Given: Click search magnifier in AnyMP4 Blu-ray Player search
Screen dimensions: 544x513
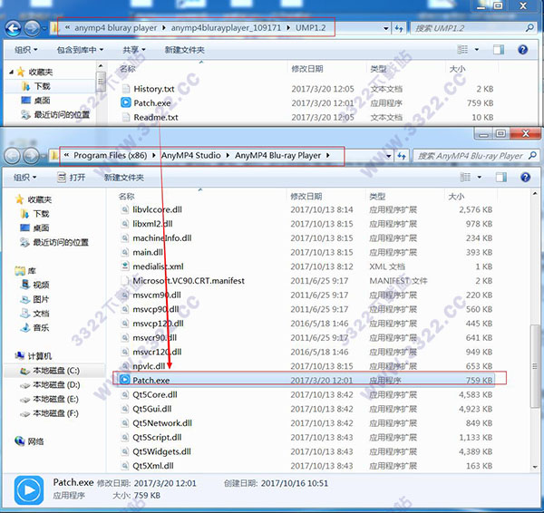Looking at the screenshot, I should point(532,156).
